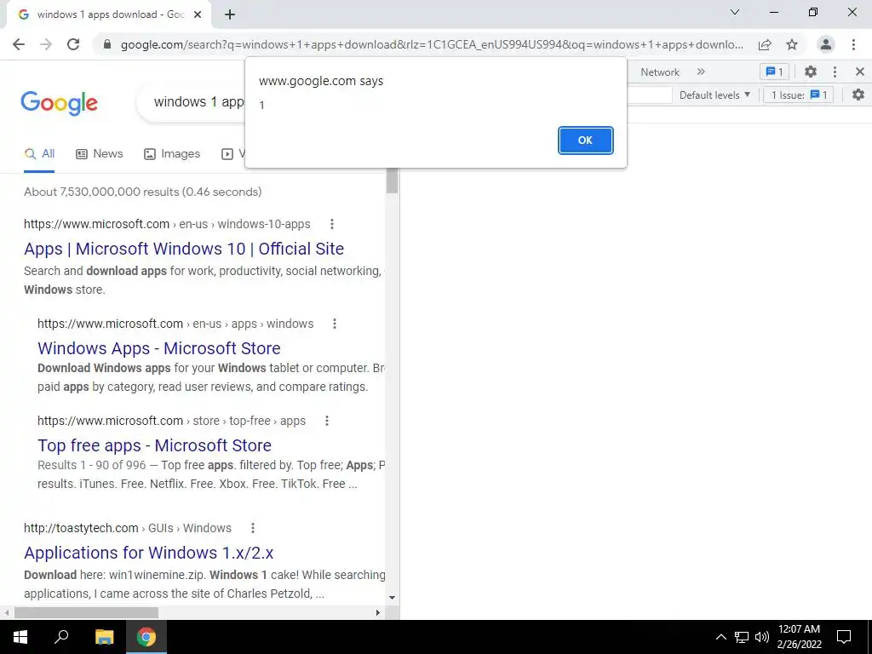
Task: Share this page icon in address bar
Action: point(765,44)
